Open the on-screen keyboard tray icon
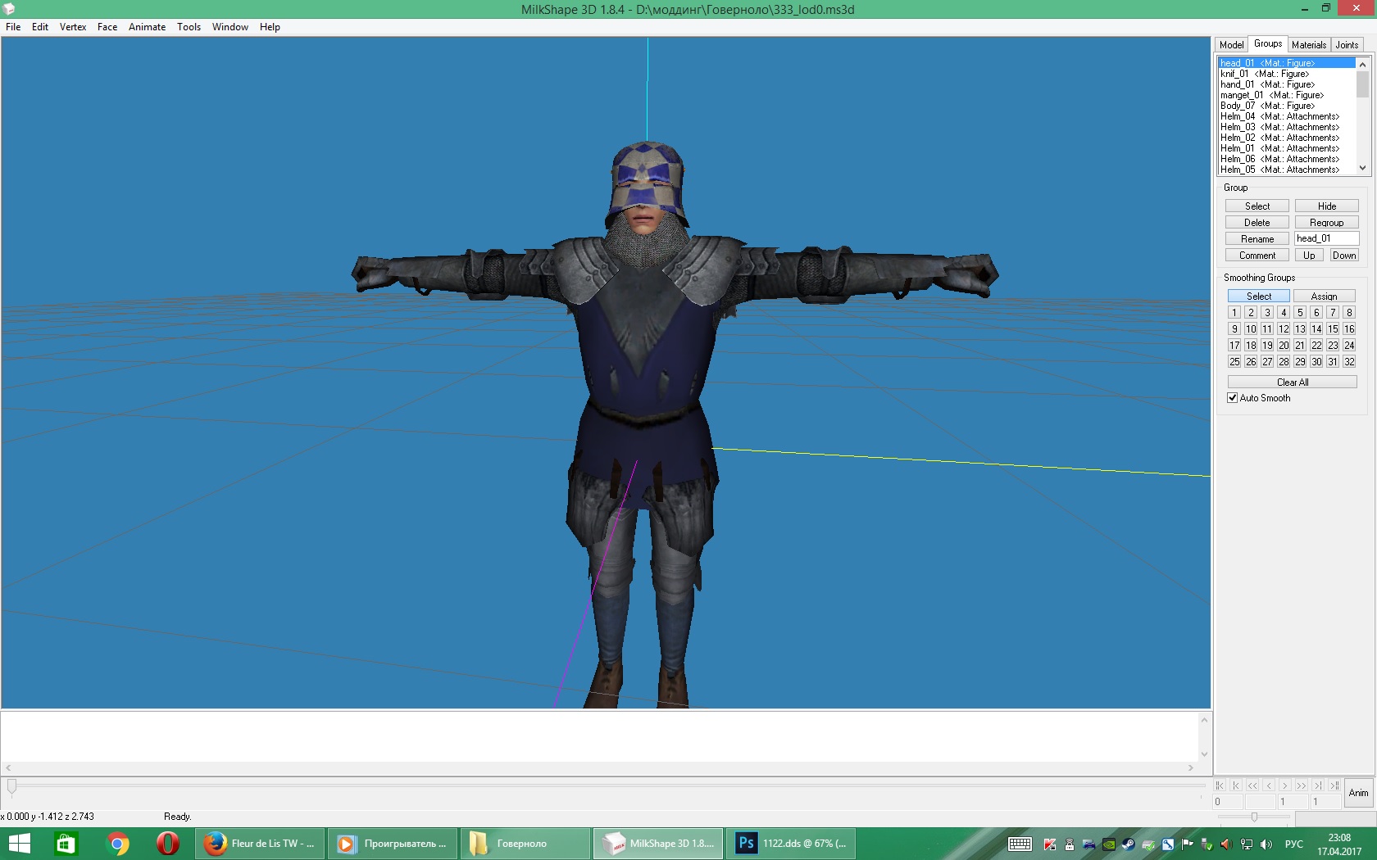1377x860 pixels. (1020, 844)
